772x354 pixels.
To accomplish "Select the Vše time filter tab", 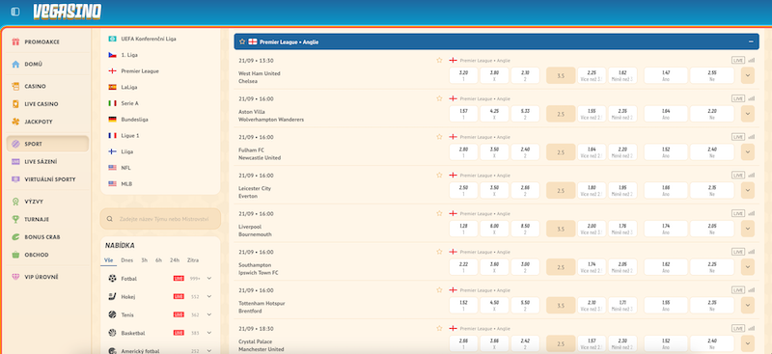I will click(108, 260).
